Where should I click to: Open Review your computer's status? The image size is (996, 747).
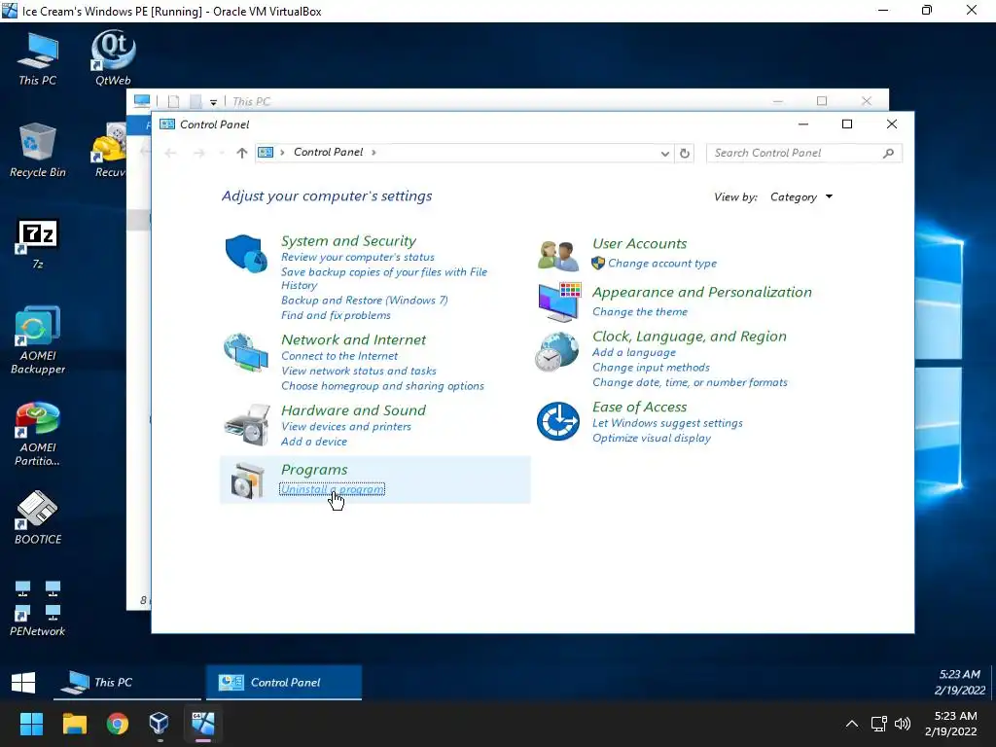(358, 257)
